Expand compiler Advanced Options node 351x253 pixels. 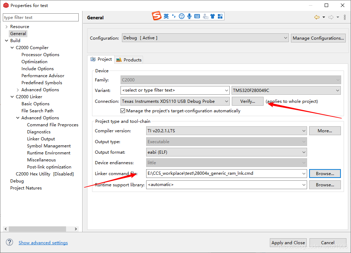point(18,90)
